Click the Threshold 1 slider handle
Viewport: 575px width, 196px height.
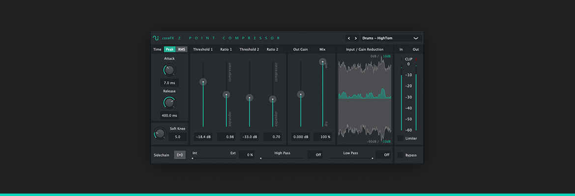click(x=203, y=82)
